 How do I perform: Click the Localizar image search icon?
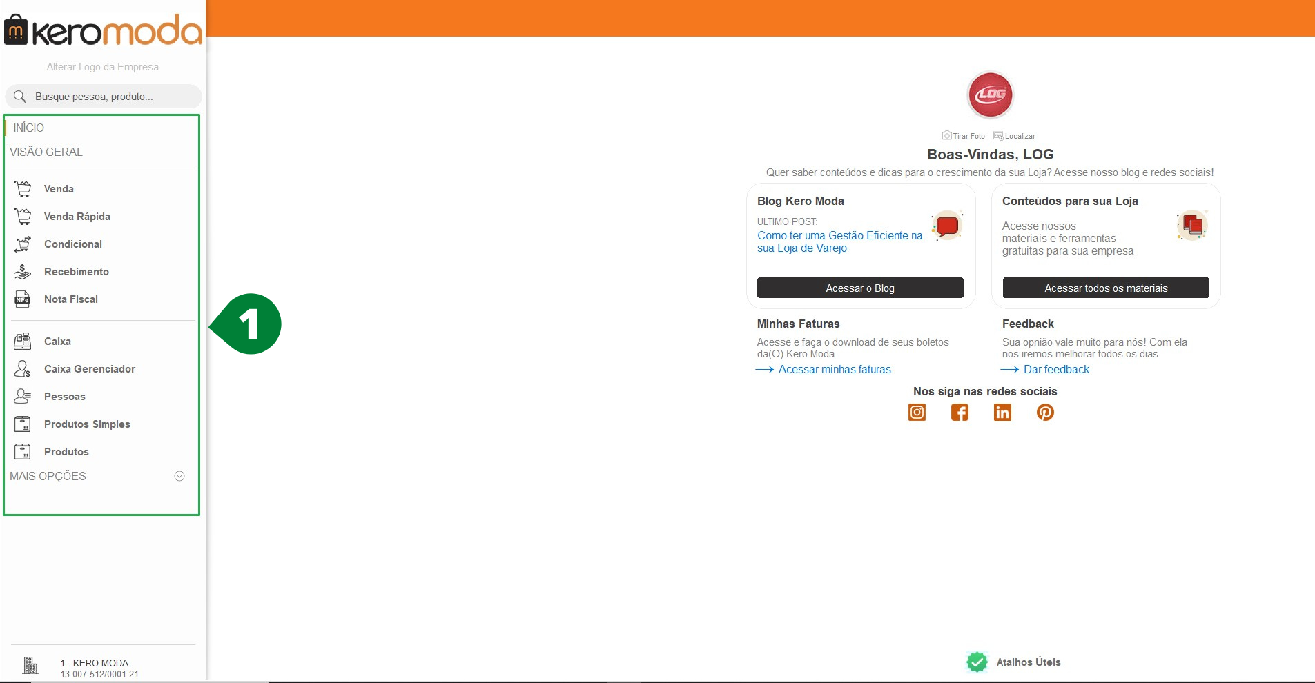[998, 136]
